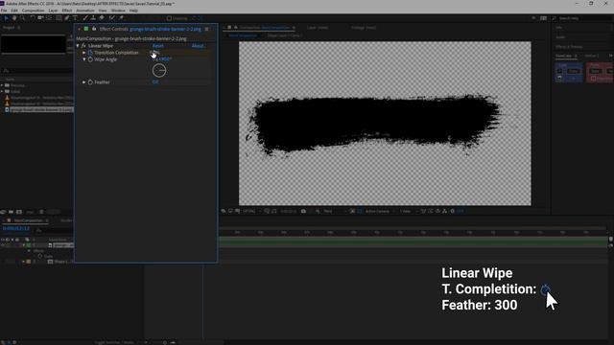Expand Solids folder in Project panel

[2, 92]
